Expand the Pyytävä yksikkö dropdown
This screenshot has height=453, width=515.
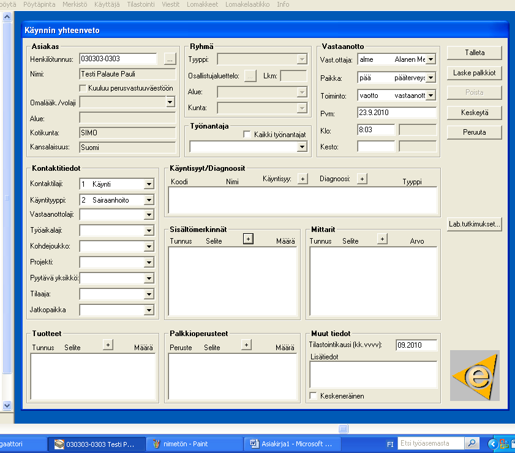click(149, 279)
